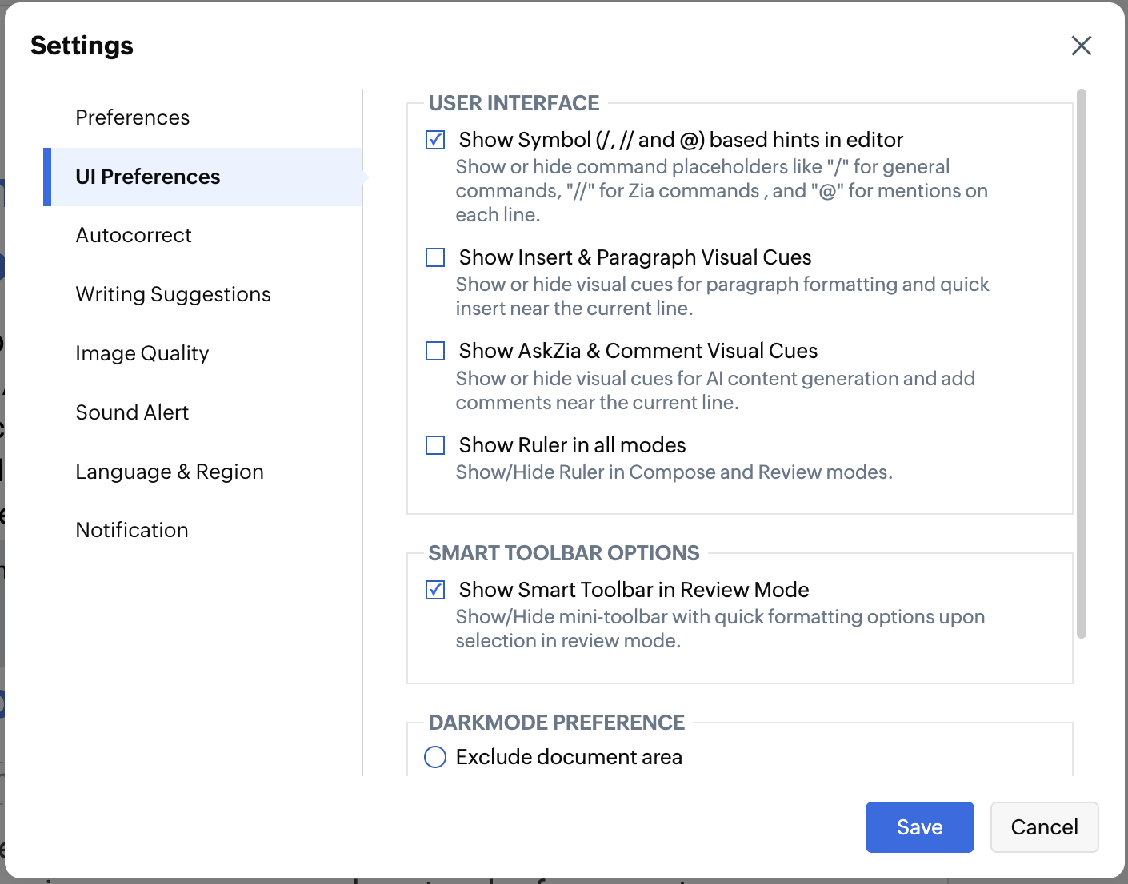Viewport: 1128px width, 884px height.
Task: Go to Autocorrect settings
Action: tap(134, 235)
